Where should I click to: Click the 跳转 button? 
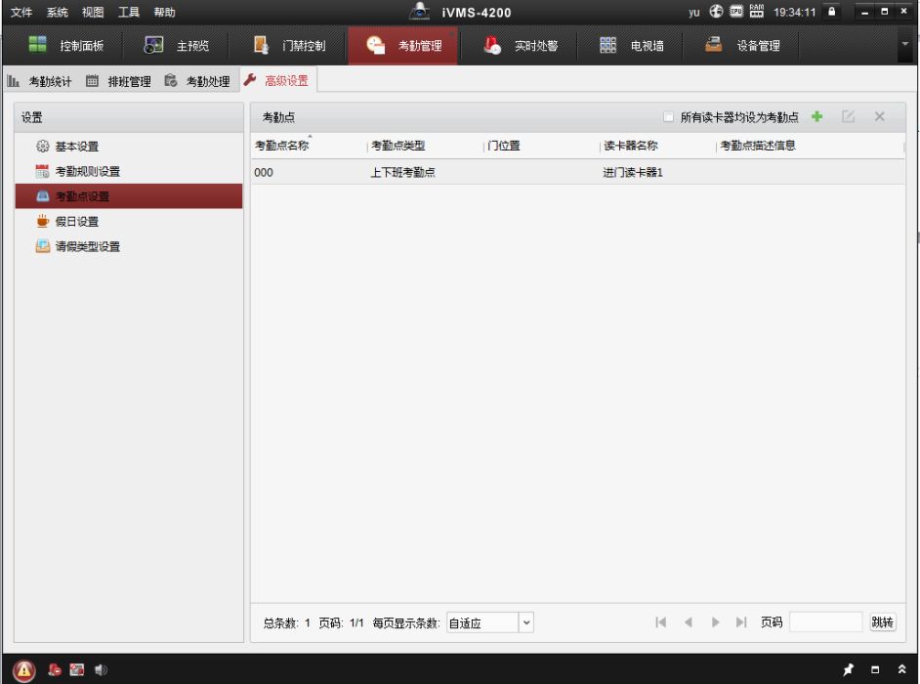[x=882, y=622]
